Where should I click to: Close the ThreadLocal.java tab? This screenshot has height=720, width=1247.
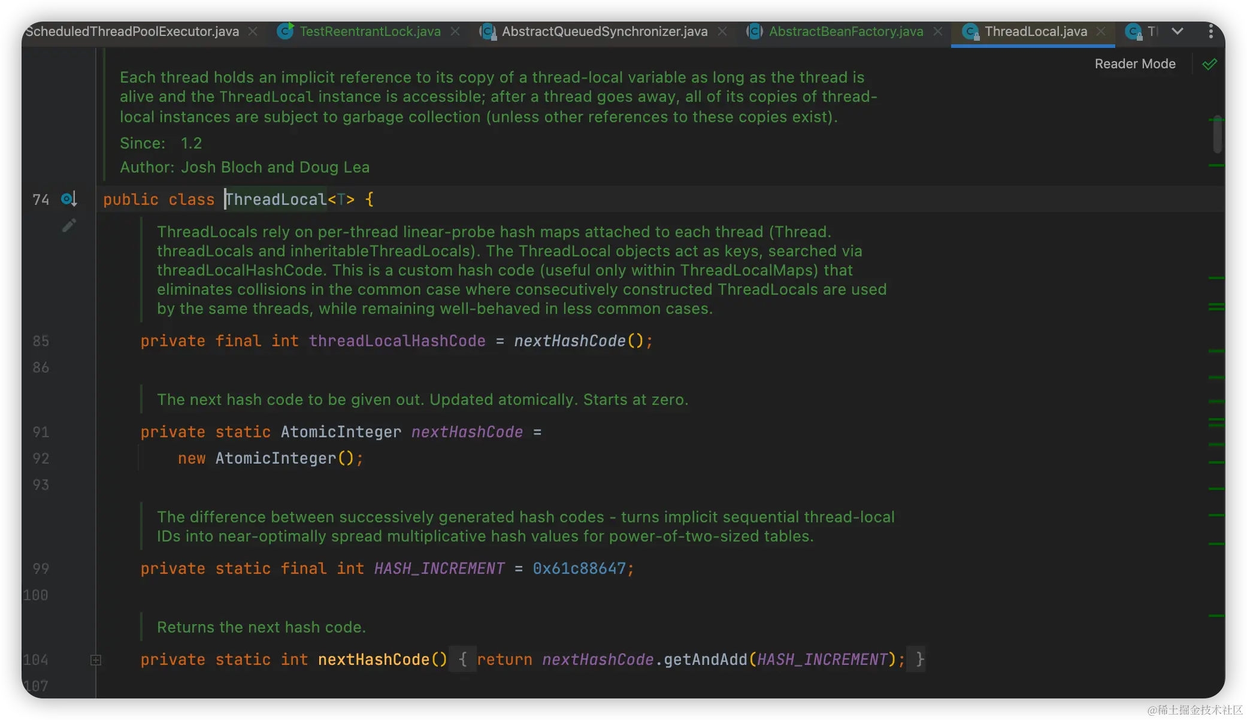click(x=1101, y=31)
